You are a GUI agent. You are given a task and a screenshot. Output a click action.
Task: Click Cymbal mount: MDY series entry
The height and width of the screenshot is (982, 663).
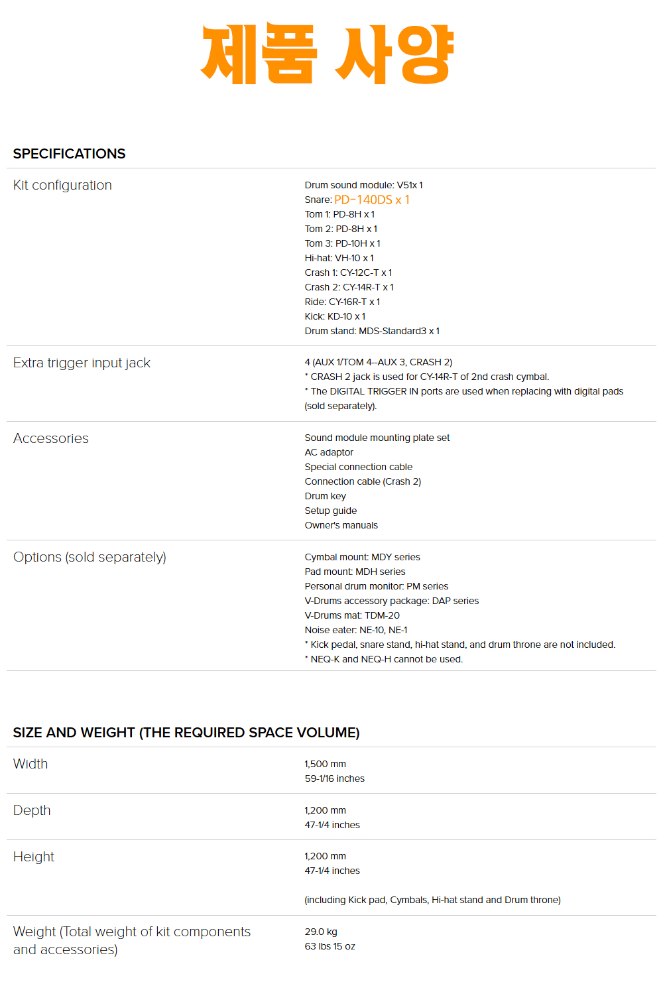pos(362,557)
